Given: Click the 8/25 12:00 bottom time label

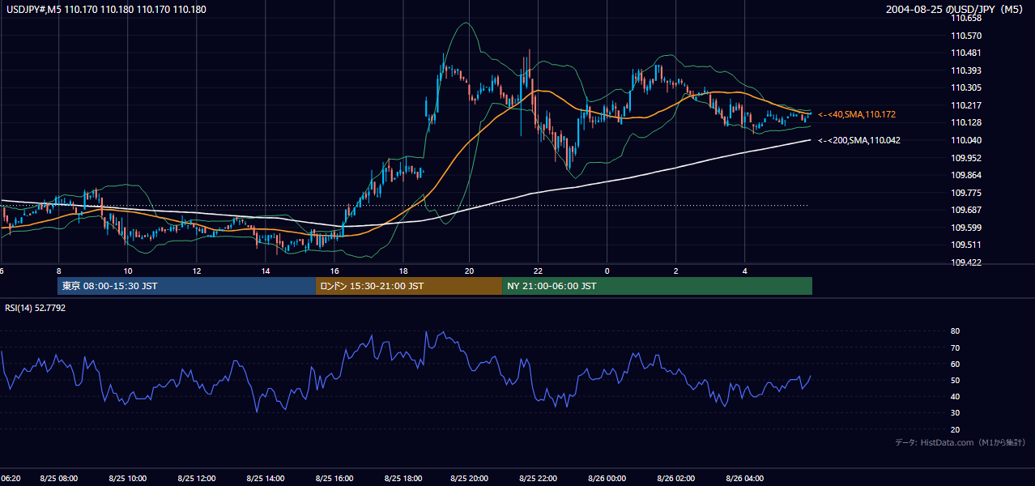Looking at the screenshot, I should tap(196, 479).
